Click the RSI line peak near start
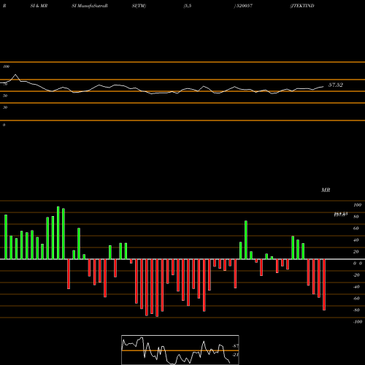This screenshot has height=365, width=365. tap(15, 74)
